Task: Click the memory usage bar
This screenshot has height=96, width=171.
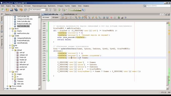Action: 75,10
